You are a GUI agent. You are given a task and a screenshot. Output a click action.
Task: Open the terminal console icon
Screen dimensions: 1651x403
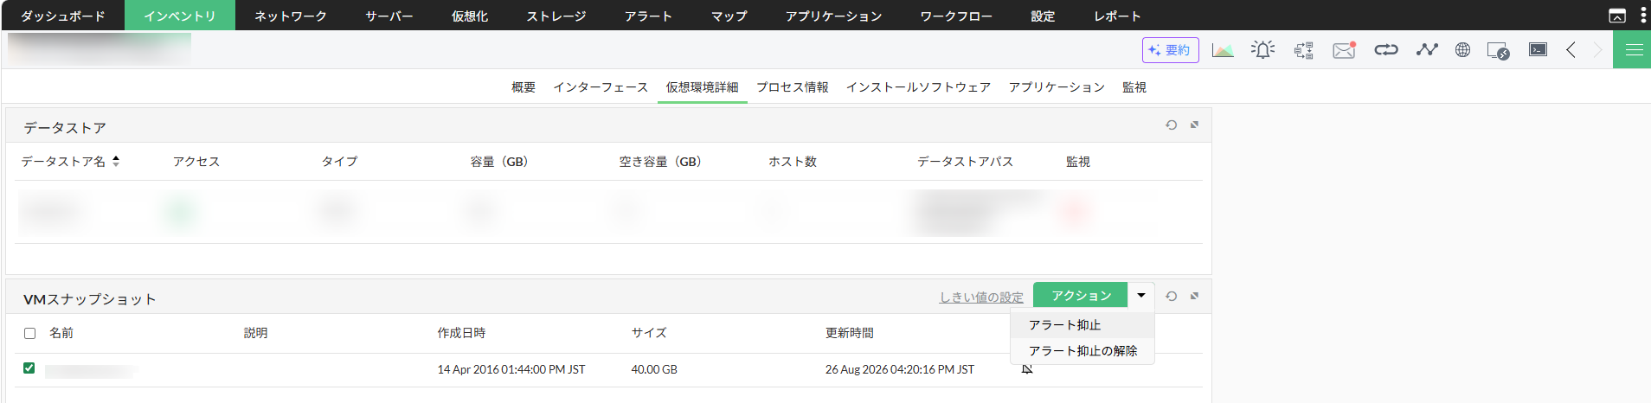[x=1538, y=49]
